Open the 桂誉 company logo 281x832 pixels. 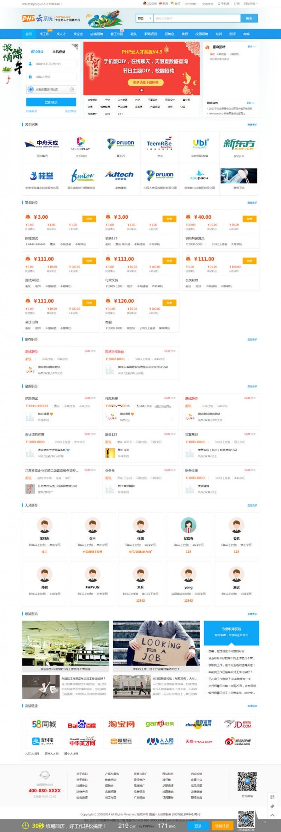click(42, 175)
